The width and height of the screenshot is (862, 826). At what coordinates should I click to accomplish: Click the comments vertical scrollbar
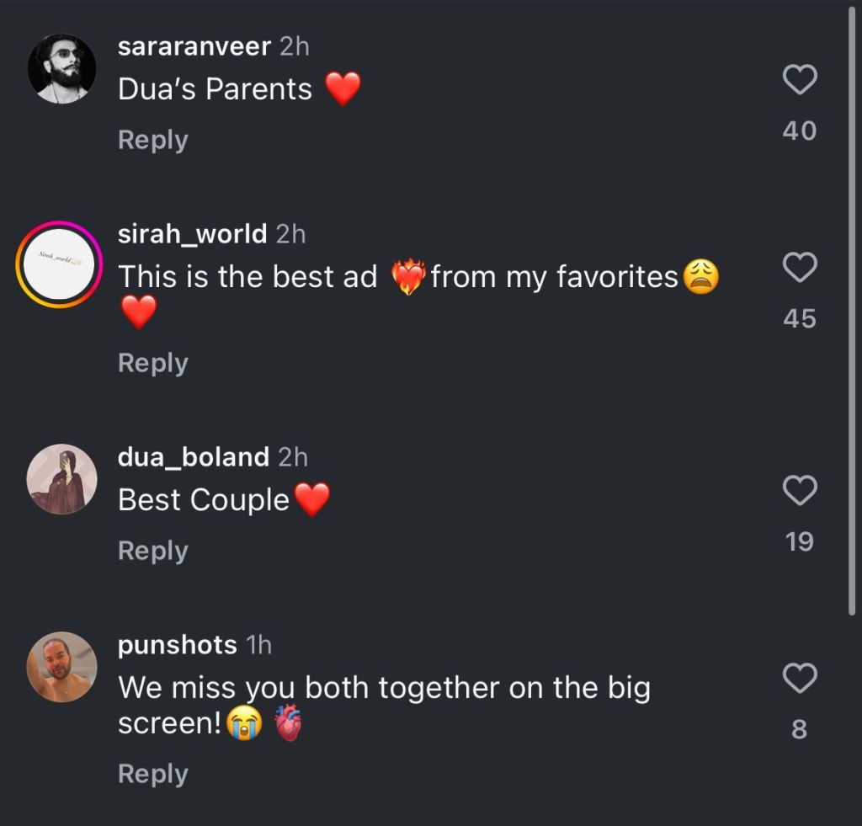click(852, 311)
